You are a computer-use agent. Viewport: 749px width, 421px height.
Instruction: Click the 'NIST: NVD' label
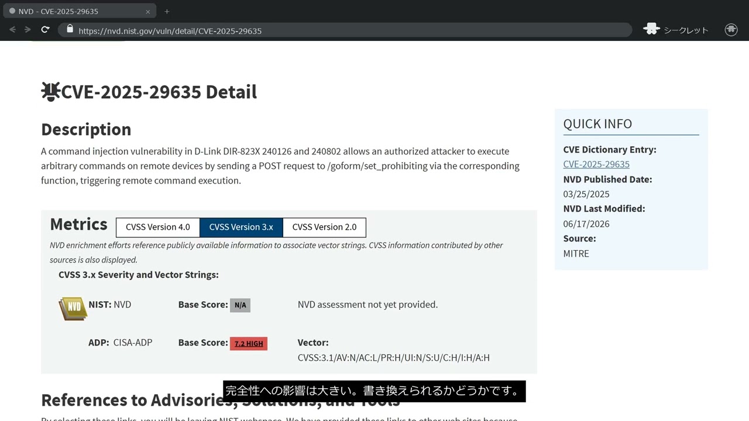109,305
